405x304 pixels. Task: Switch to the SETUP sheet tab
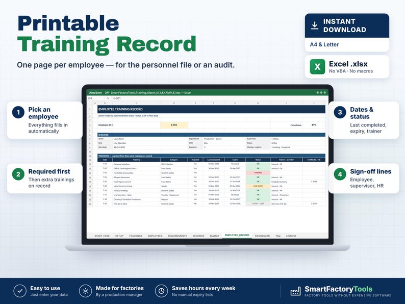tap(119, 236)
